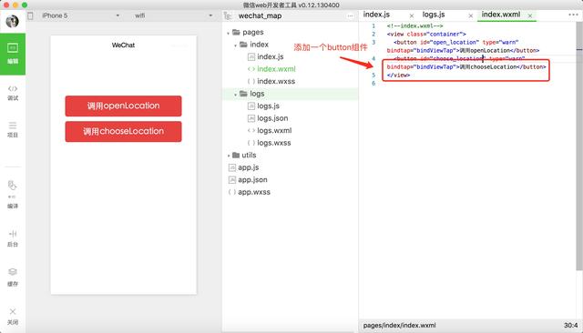Select the 编辑 (Edit) sidebar icon
The image size is (583, 333).
point(13,54)
